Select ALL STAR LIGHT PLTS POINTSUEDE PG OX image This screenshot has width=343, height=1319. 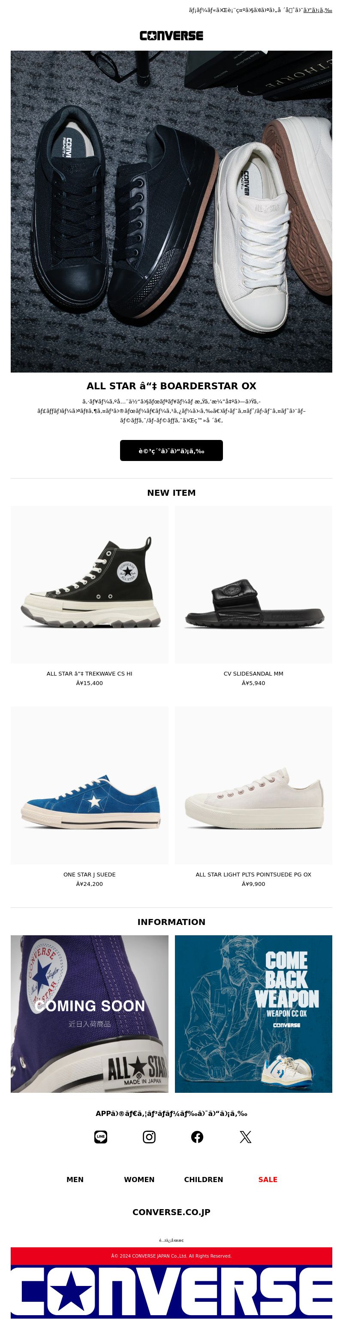[253, 785]
